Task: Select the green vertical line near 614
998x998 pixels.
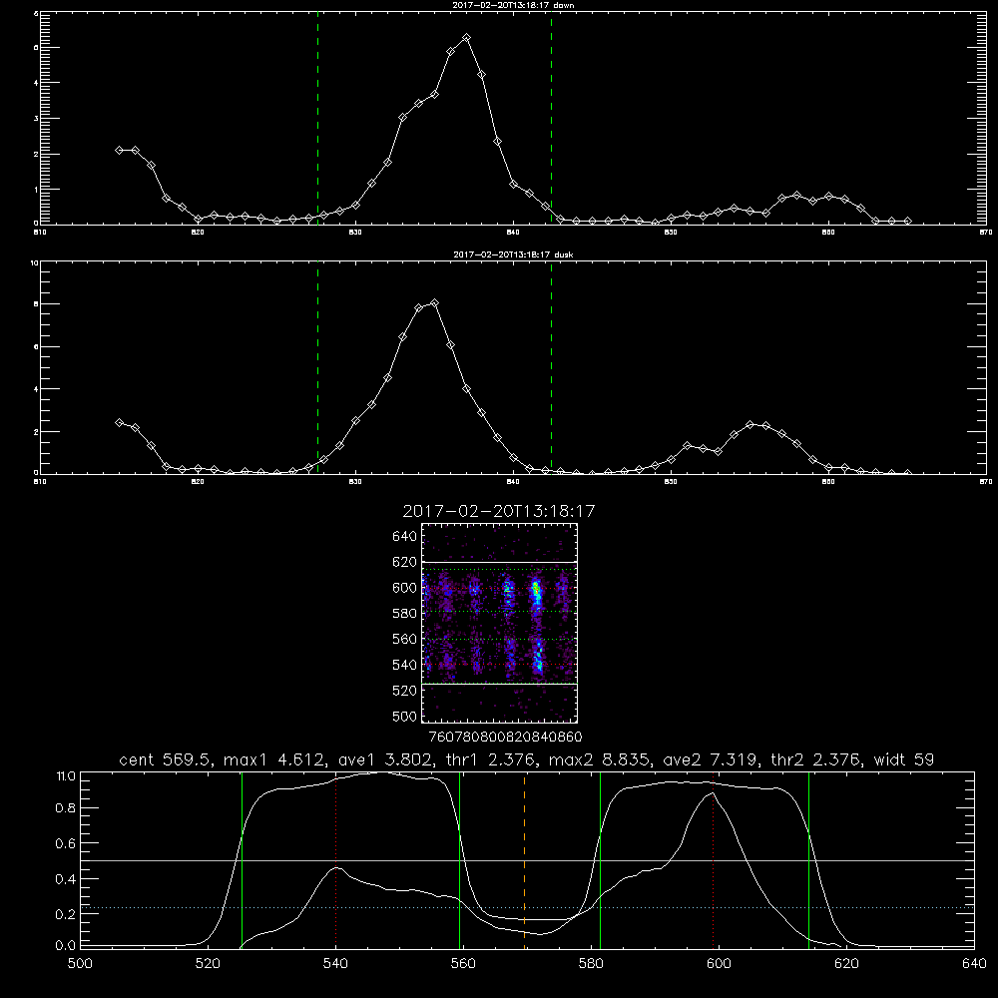Action: click(809, 860)
